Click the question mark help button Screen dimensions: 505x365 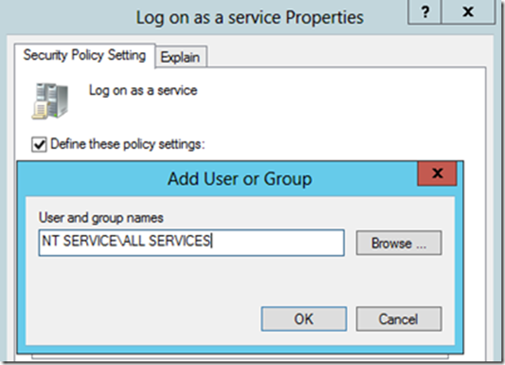(x=424, y=12)
